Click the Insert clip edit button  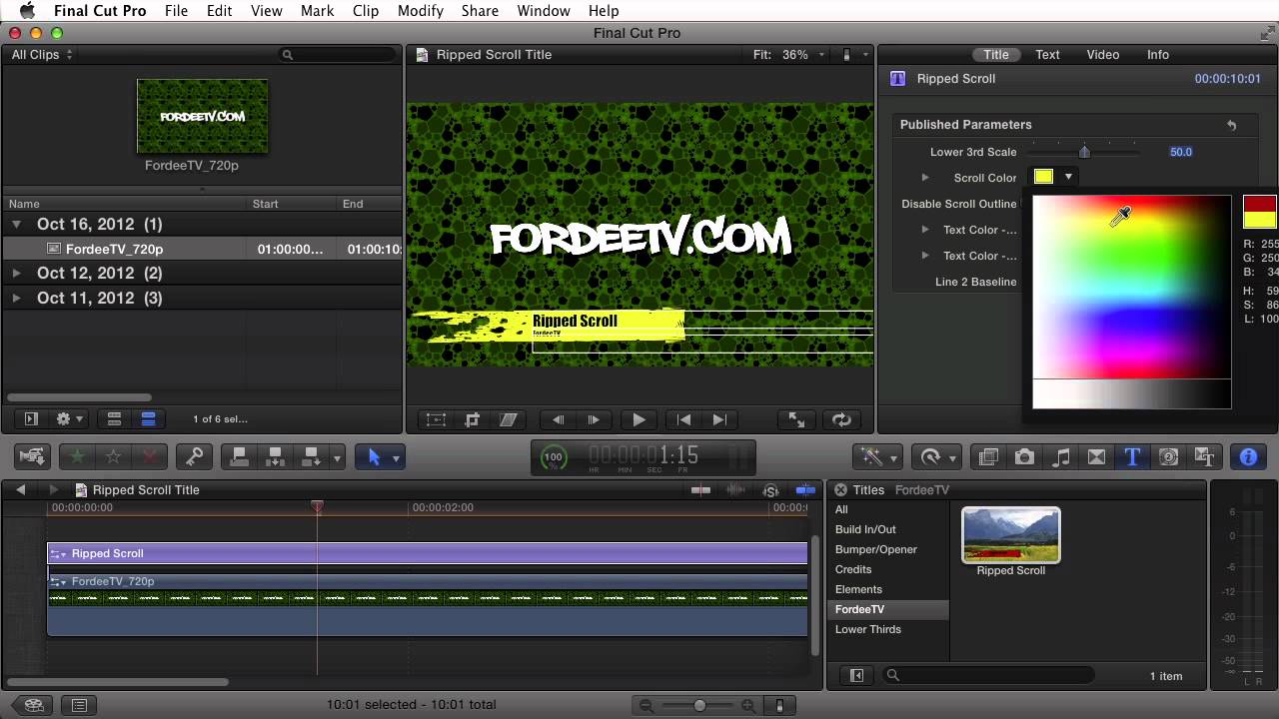(275, 456)
